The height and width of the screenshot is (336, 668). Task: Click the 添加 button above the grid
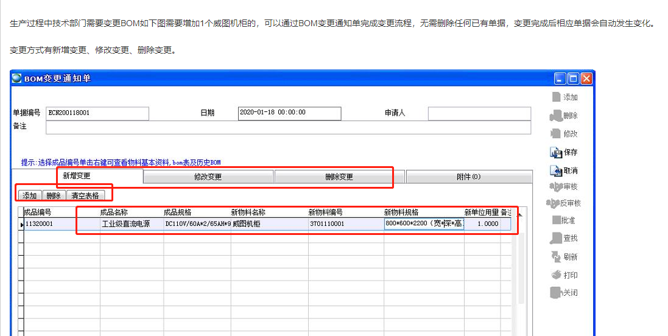(30, 195)
